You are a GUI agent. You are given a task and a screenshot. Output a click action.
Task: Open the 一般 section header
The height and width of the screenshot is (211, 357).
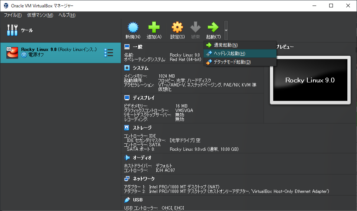(138, 47)
